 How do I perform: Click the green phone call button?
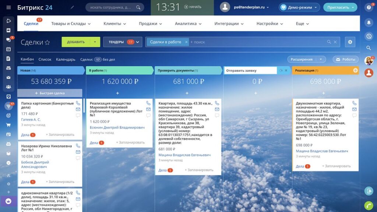click(x=369, y=205)
